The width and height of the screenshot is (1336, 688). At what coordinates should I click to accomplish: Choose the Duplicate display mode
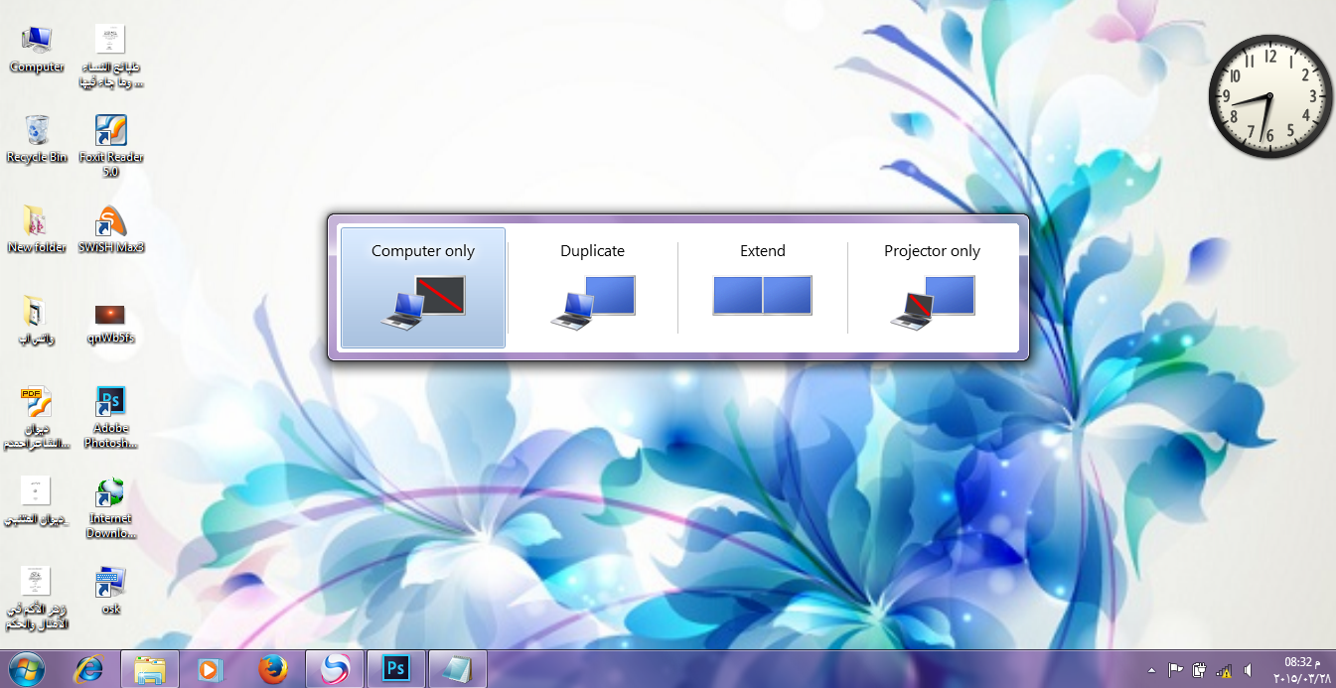[592, 288]
